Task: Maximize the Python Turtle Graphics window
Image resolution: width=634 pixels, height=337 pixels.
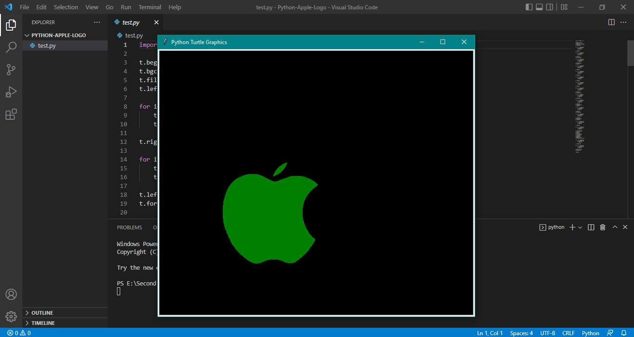Action: (443, 42)
